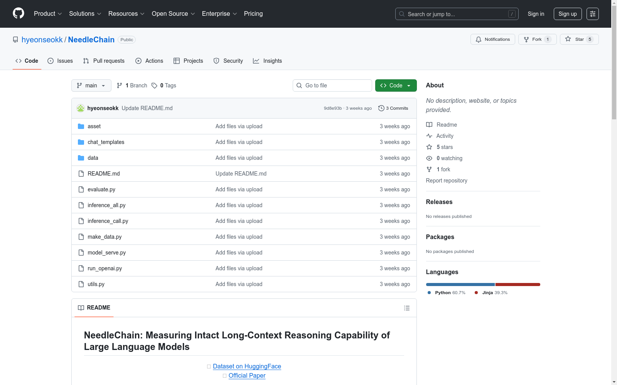
Task: Expand the Resources menu
Action: [126, 14]
